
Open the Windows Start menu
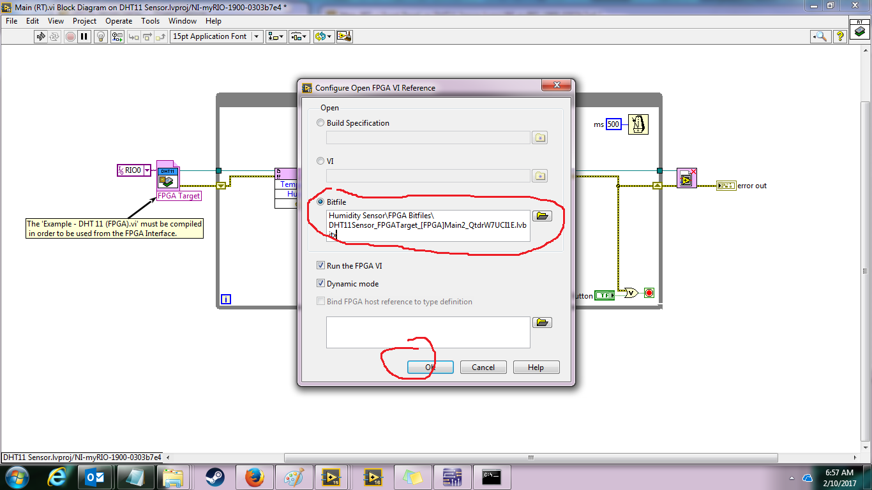click(17, 477)
